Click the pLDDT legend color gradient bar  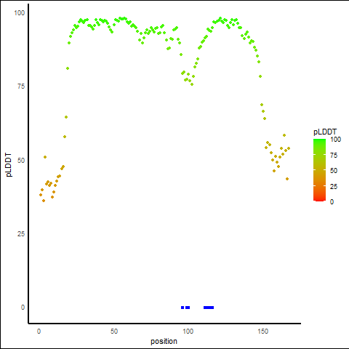tap(319, 170)
